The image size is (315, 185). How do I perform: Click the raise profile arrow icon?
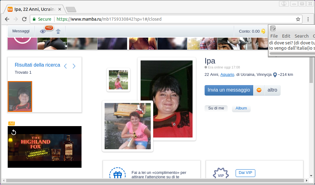[58, 31]
